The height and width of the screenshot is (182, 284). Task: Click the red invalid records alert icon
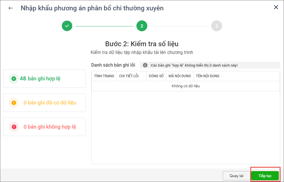pos(14,127)
